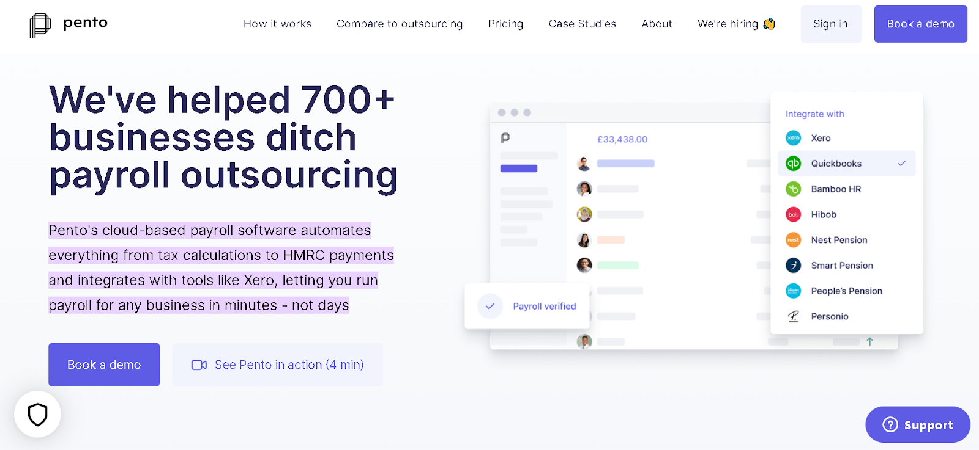The width and height of the screenshot is (979, 450).
Task: Click the Integrate with heading
Action: point(814,114)
